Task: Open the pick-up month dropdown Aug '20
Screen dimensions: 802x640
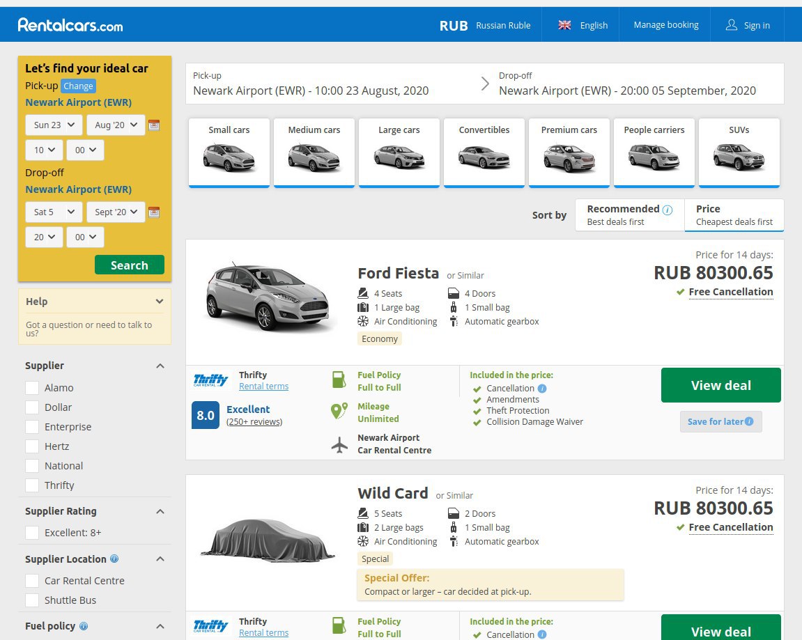Action: [116, 125]
